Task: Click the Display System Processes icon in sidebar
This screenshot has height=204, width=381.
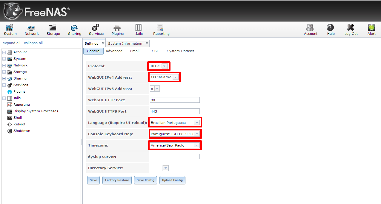Action: coord(10,111)
